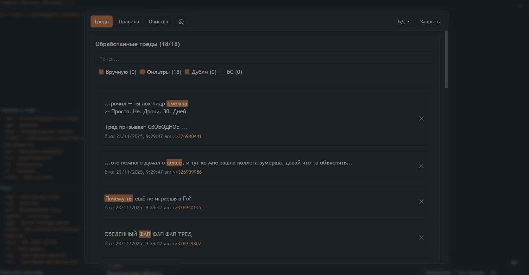This screenshot has height=275, width=529.
Task: Open thread link >>326940145
Action: coord(186,208)
